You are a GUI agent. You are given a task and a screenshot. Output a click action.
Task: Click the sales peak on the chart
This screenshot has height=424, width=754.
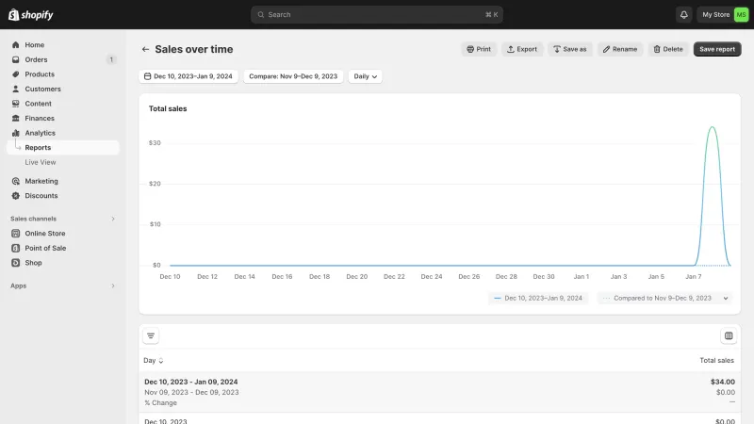pos(713,127)
